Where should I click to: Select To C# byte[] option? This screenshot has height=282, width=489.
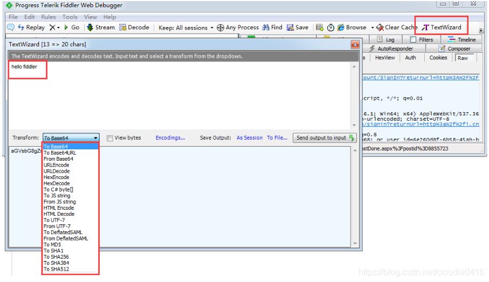point(71,190)
